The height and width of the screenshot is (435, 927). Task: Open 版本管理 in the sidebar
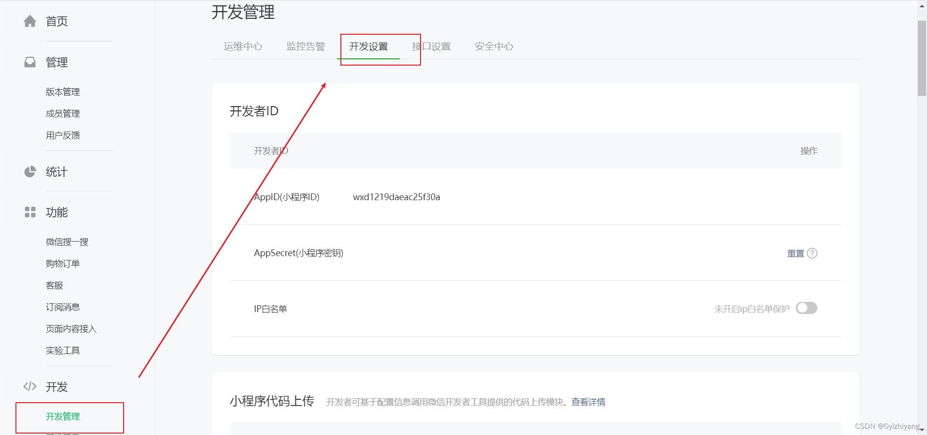63,92
